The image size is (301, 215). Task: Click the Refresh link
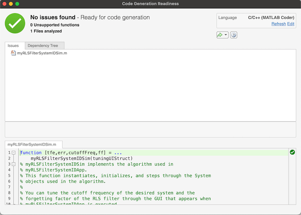tap(279, 24)
